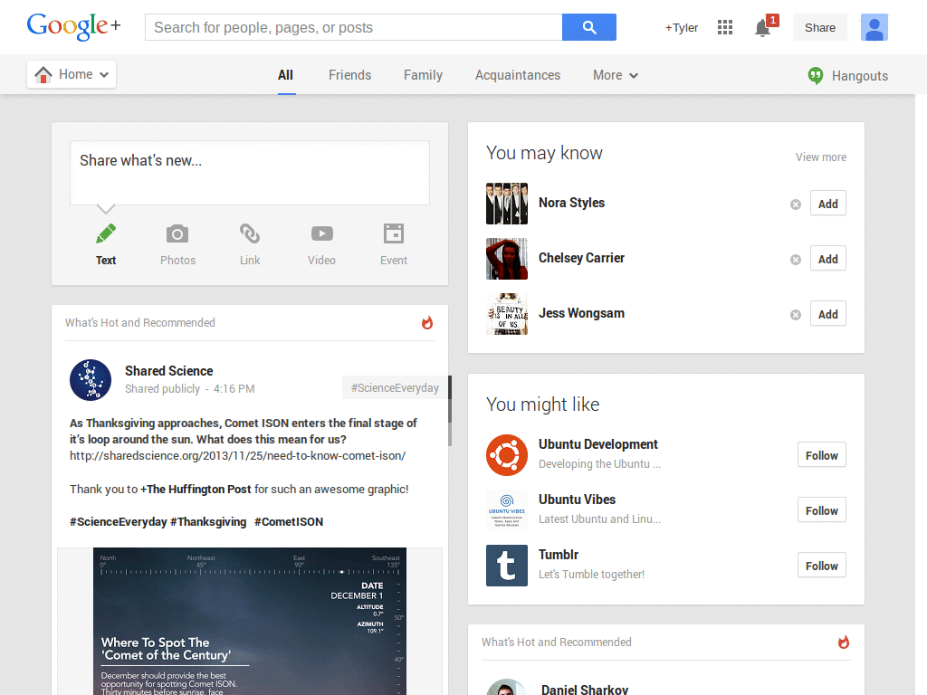Click the Chelsey Carrier name
Viewport: 927px width, 695px height.
coord(582,258)
